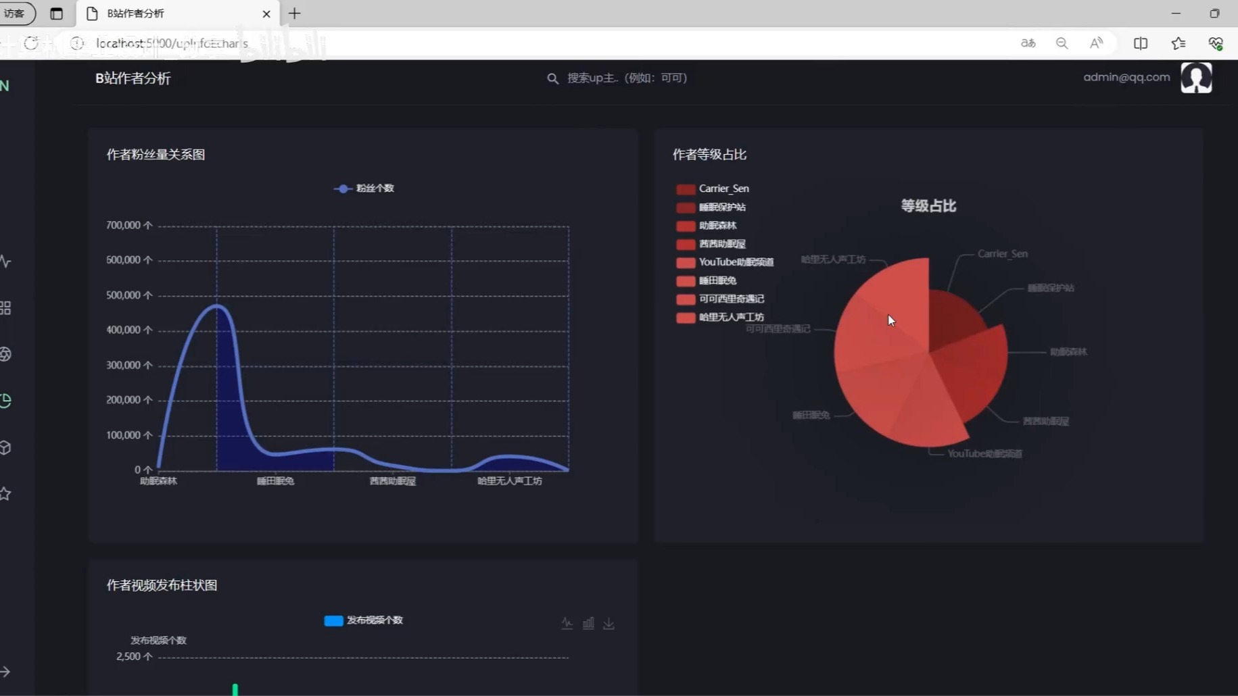The image size is (1238, 696).
Task: Reload the page with browser refresh icon
Action: [x=31, y=43]
